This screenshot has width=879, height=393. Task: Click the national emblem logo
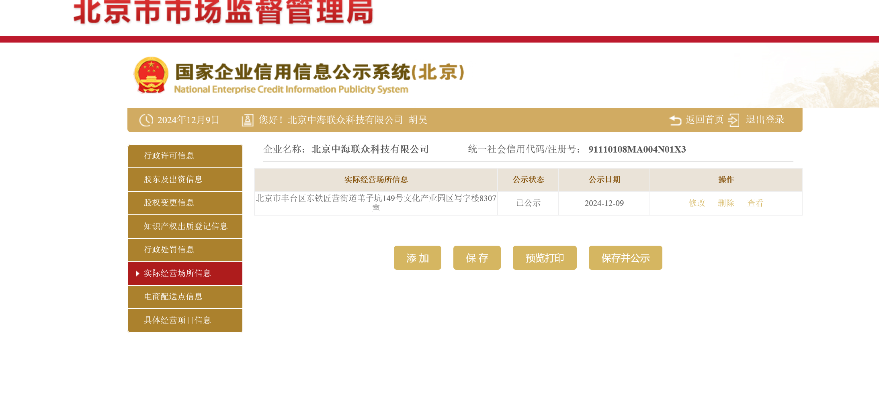tap(151, 75)
